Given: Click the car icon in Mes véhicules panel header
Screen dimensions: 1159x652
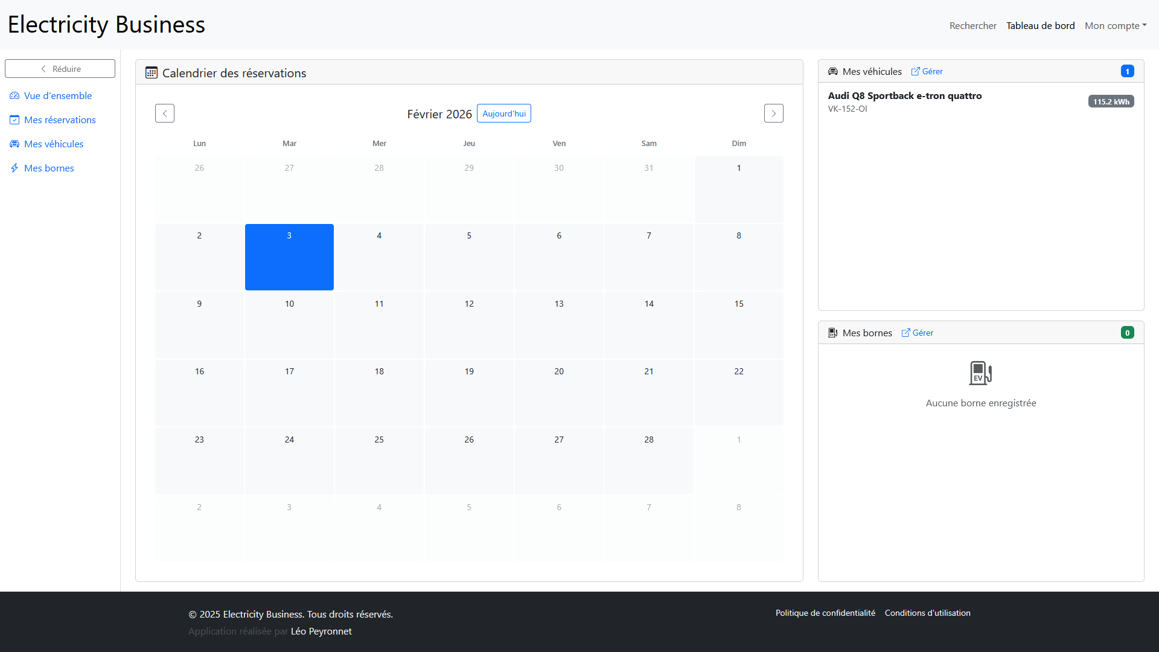Looking at the screenshot, I should [832, 72].
